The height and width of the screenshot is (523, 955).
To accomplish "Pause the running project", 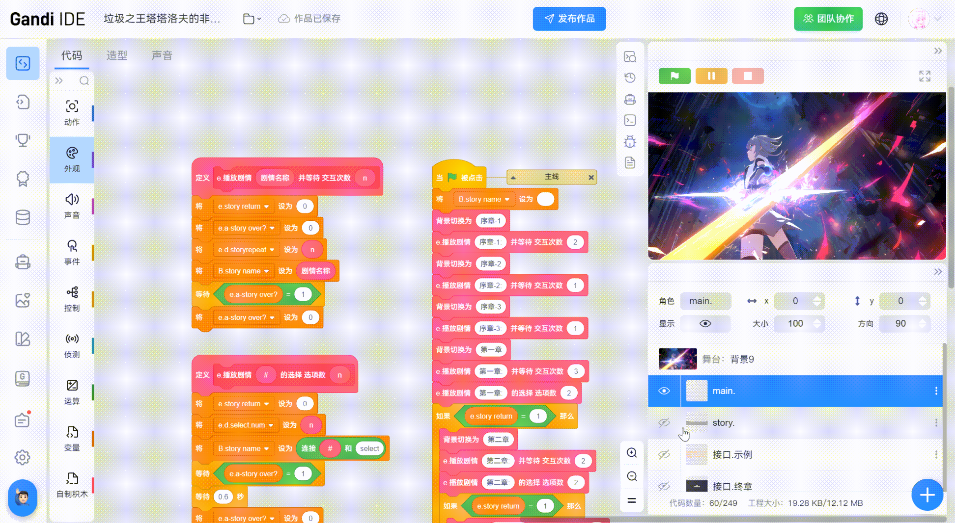I will (x=711, y=76).
